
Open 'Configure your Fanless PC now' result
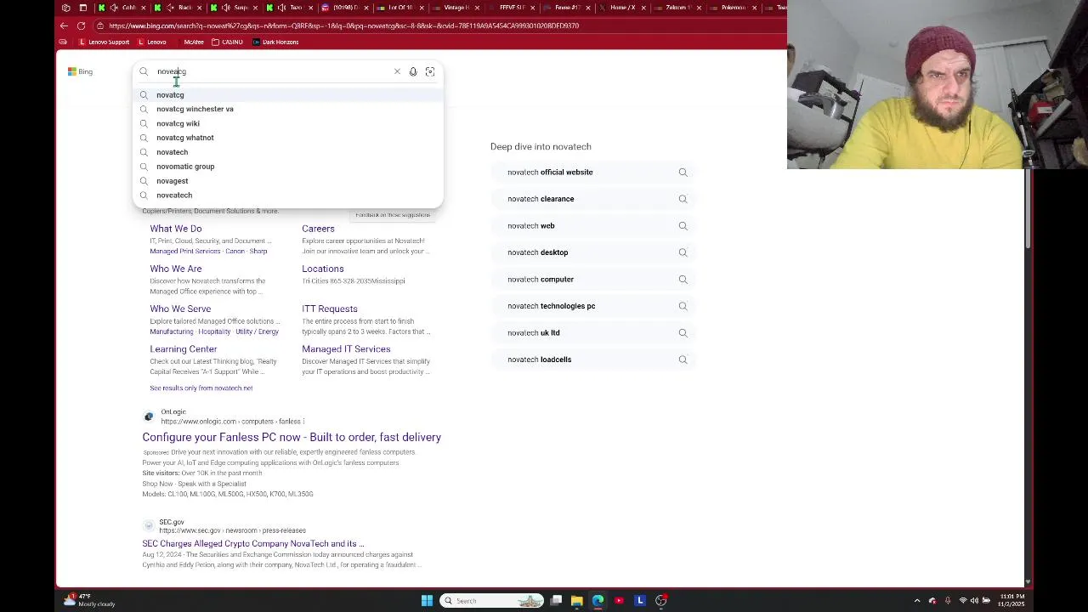pos(292,437)
